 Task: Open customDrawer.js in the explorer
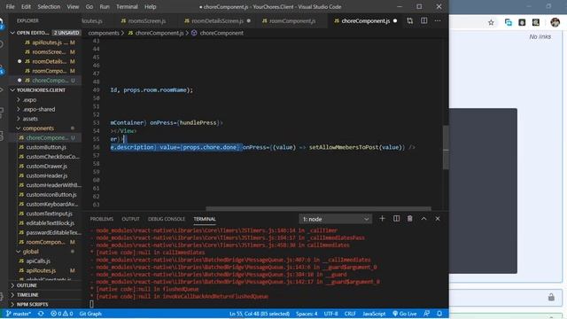[45, 166]
